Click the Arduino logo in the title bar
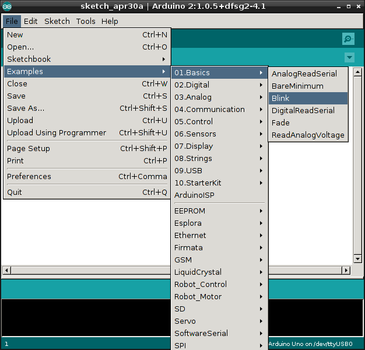Viewport: 365px width, 350px height. [x=7, y=6]
